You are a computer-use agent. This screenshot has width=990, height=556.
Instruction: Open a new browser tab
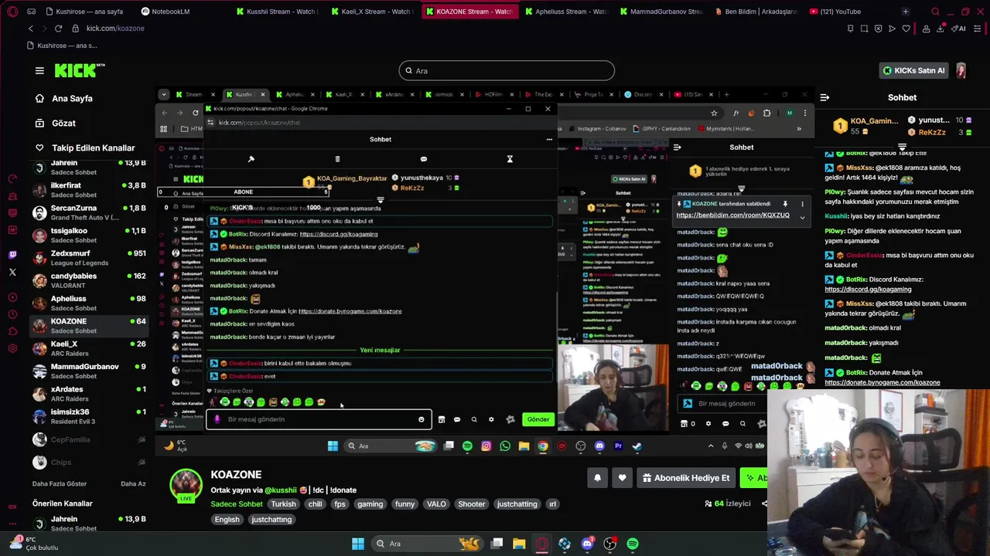click(905, 12)
